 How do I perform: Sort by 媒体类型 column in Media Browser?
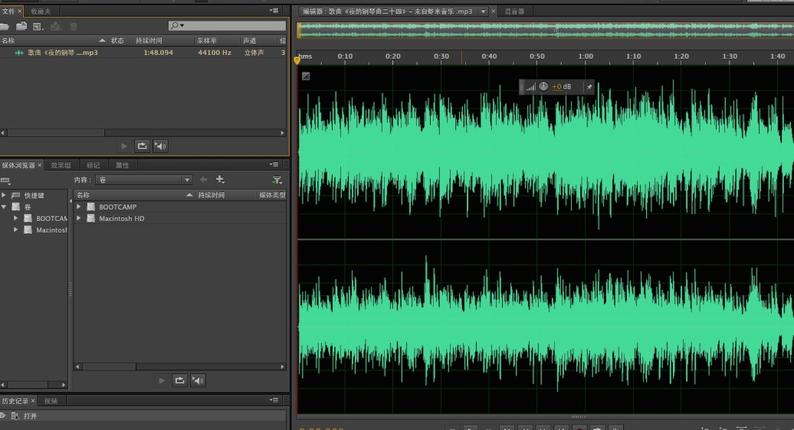coord(272,195)
